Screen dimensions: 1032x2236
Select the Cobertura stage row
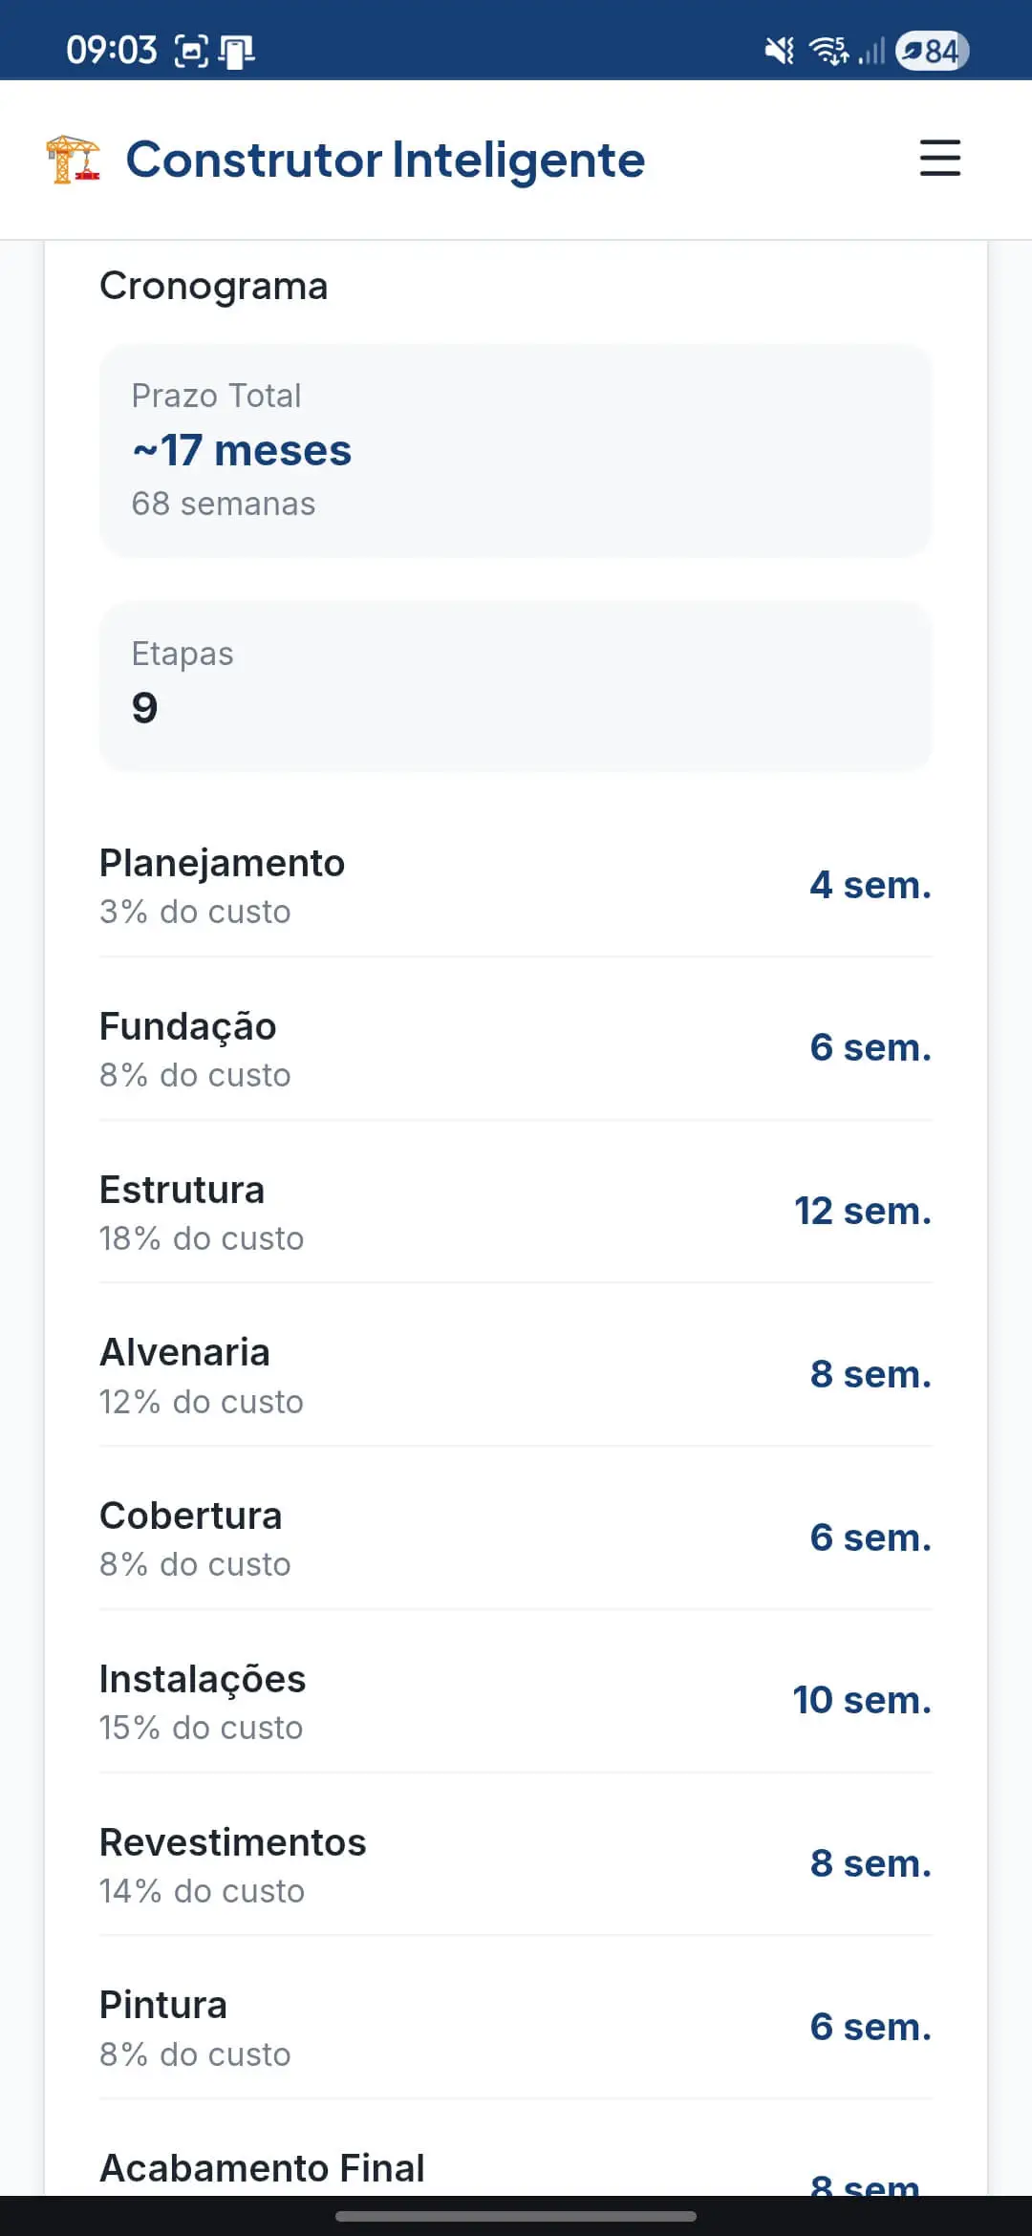[x=515, y=1537]
